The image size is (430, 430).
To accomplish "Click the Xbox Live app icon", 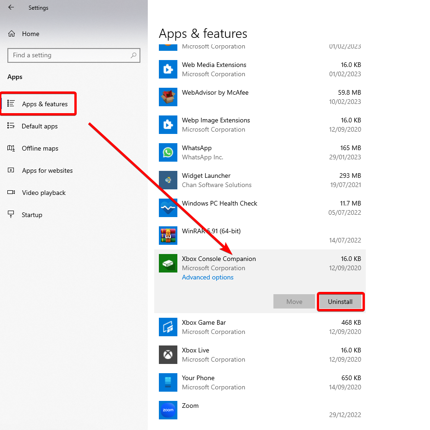I will pyautogui.click(x=168, y=355).
